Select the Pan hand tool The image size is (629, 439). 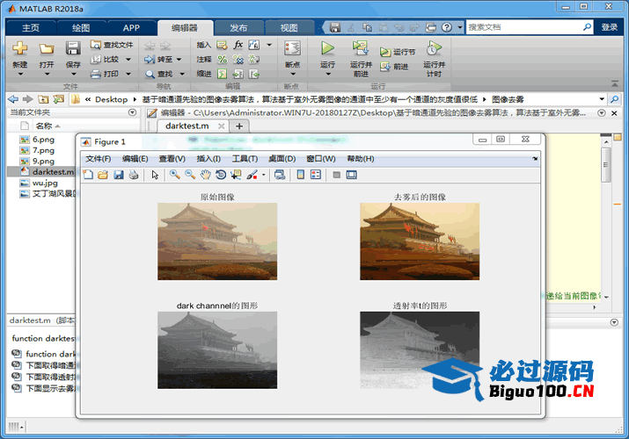205,175
